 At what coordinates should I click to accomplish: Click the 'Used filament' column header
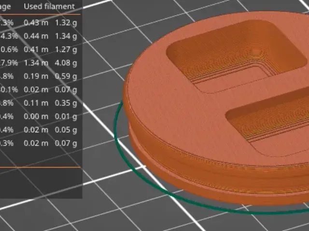(49, 6)
